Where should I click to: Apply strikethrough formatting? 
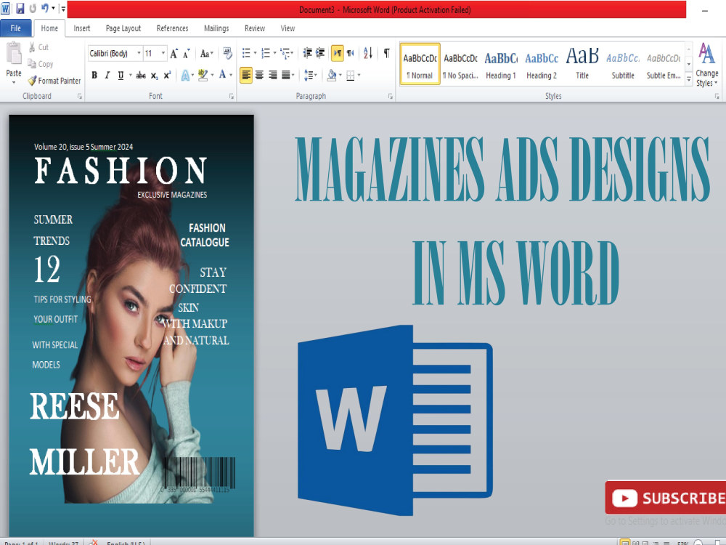point(141,75)
